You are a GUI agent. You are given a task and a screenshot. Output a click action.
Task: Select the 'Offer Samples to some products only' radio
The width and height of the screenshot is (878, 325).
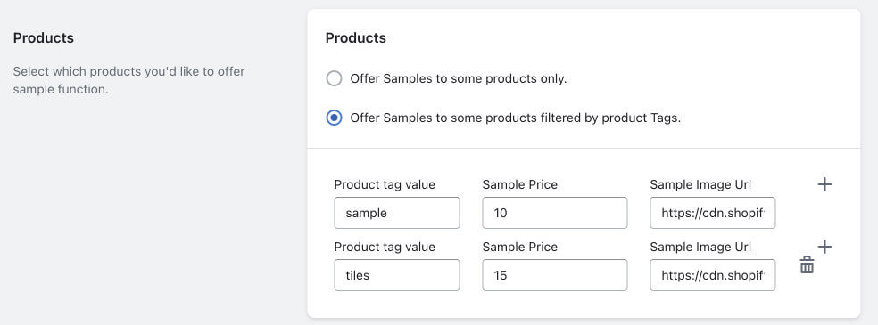point(334,78)
